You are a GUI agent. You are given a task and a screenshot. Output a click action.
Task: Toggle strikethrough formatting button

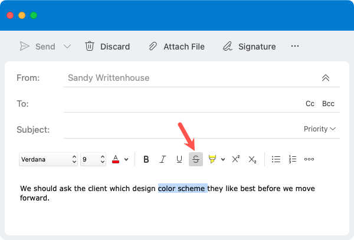point(196,159)
